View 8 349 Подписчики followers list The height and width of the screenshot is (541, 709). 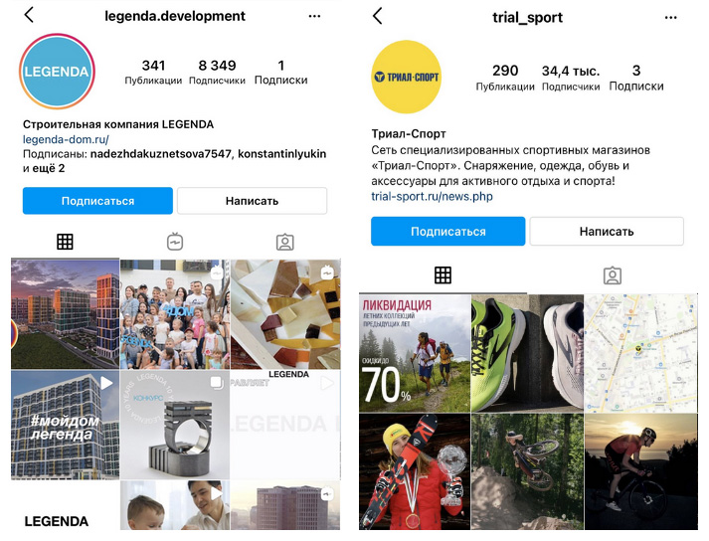click(x=217, y=72)
